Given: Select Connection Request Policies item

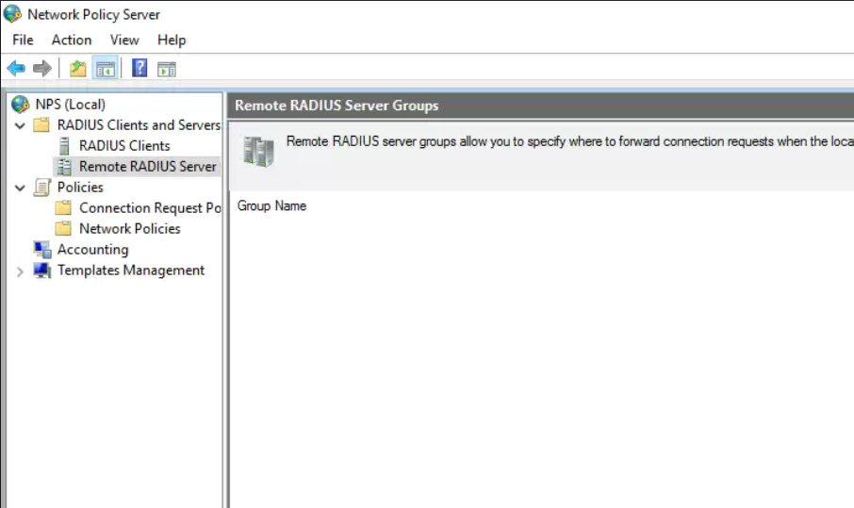Looking at the screenshot, I should click(x=150, y=207).
